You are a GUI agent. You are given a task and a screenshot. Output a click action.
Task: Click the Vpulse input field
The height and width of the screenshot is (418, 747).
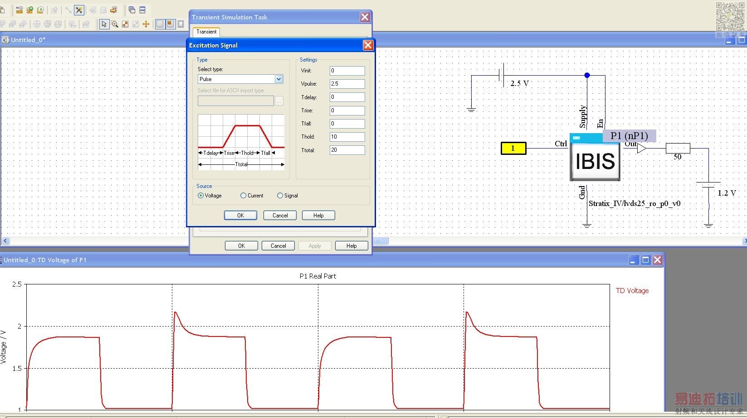pyautogui.click(x=347, y=84)
